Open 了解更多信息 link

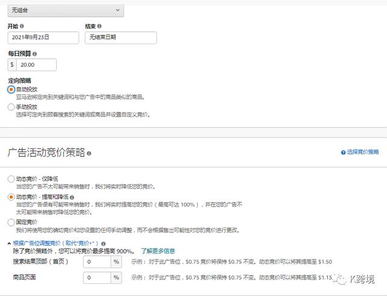[158, 251]
